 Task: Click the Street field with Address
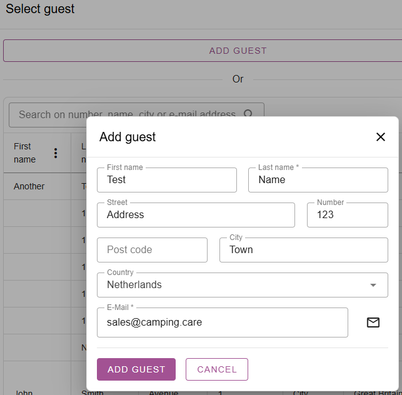[196, 215]
